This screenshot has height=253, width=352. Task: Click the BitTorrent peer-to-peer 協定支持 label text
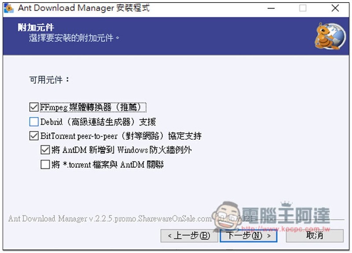pos(121,136)
